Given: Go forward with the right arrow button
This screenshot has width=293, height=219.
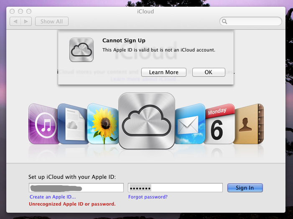Looking at the screenshot, I should tap(26, 21).
